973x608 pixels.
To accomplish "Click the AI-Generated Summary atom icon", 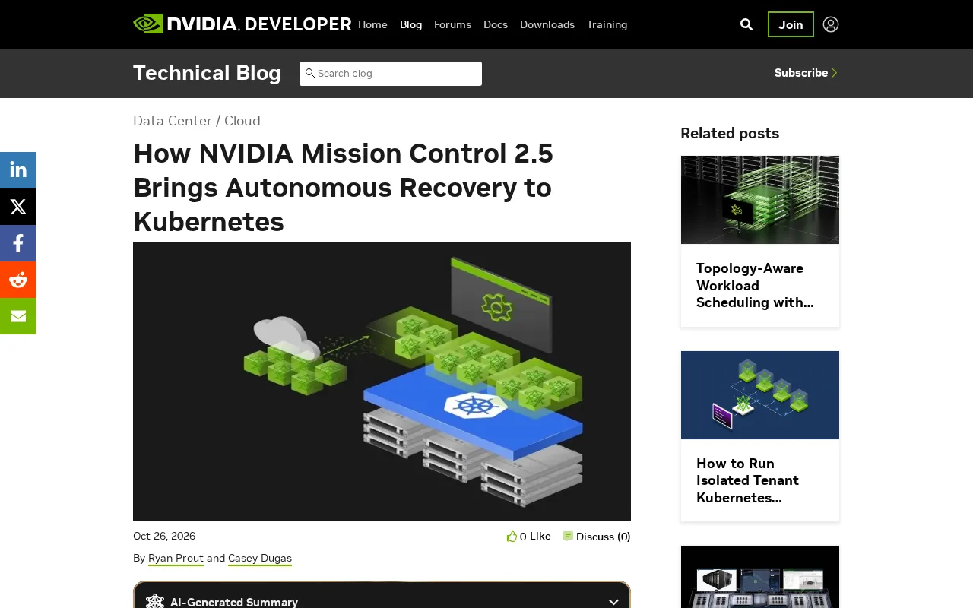I will pos(155,602).
